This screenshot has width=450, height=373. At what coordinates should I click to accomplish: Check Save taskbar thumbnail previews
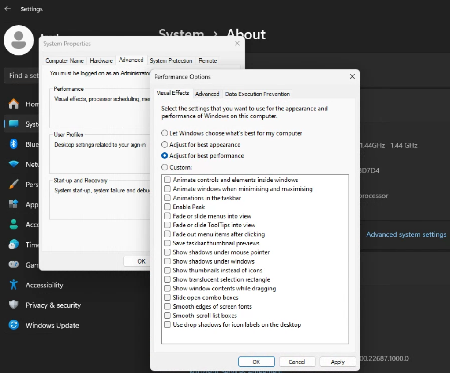click(167, 243)
